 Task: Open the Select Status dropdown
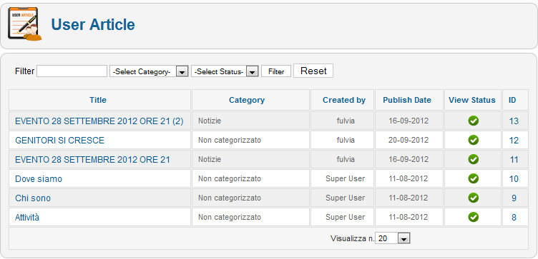tap(225, 71)
